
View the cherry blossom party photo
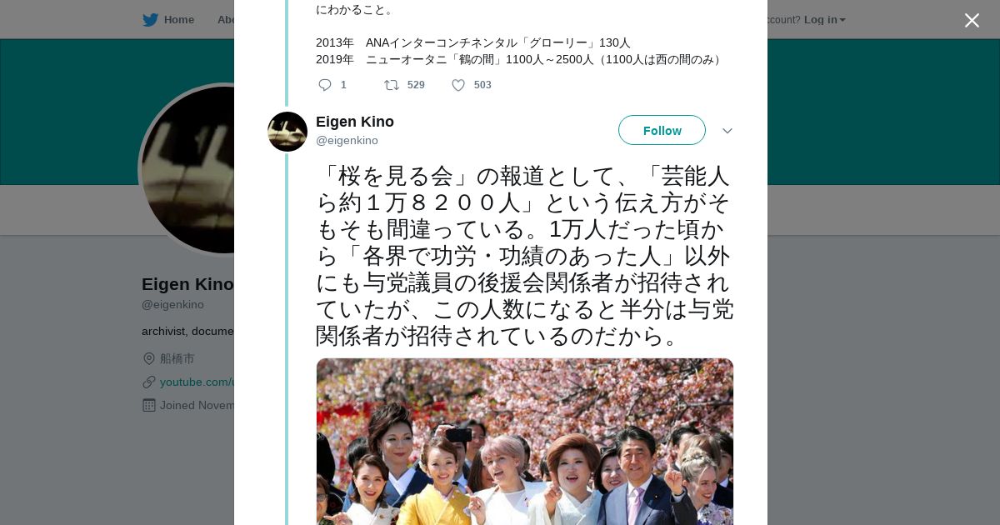click(525, 442)
